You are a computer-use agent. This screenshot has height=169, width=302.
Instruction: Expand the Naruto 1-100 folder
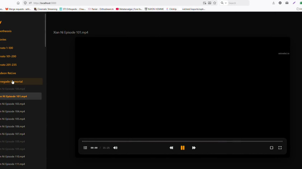tap(21, 48)
